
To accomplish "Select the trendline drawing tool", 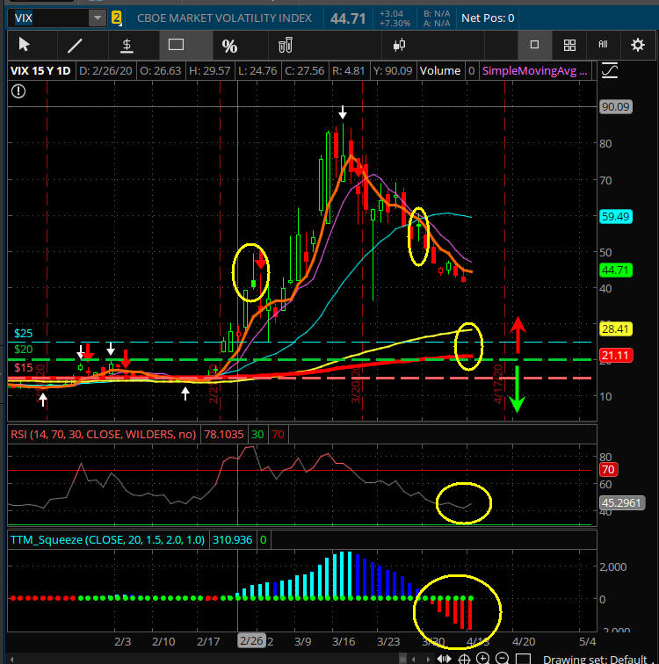I will [x=76, y=45].
